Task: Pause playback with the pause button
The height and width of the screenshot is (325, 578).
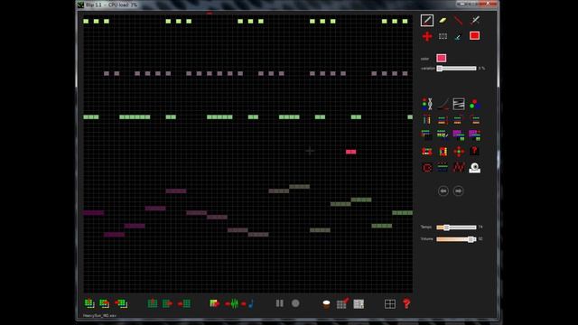Action: pyautogui.click(x=280, y=303)
